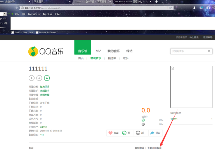Click the site info icon in the address bar
The image size is (215, 154).
[22, 8]
